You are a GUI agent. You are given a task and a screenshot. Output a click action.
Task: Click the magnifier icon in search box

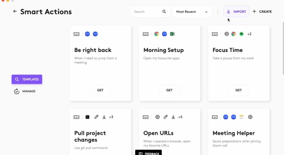point(164,12)
